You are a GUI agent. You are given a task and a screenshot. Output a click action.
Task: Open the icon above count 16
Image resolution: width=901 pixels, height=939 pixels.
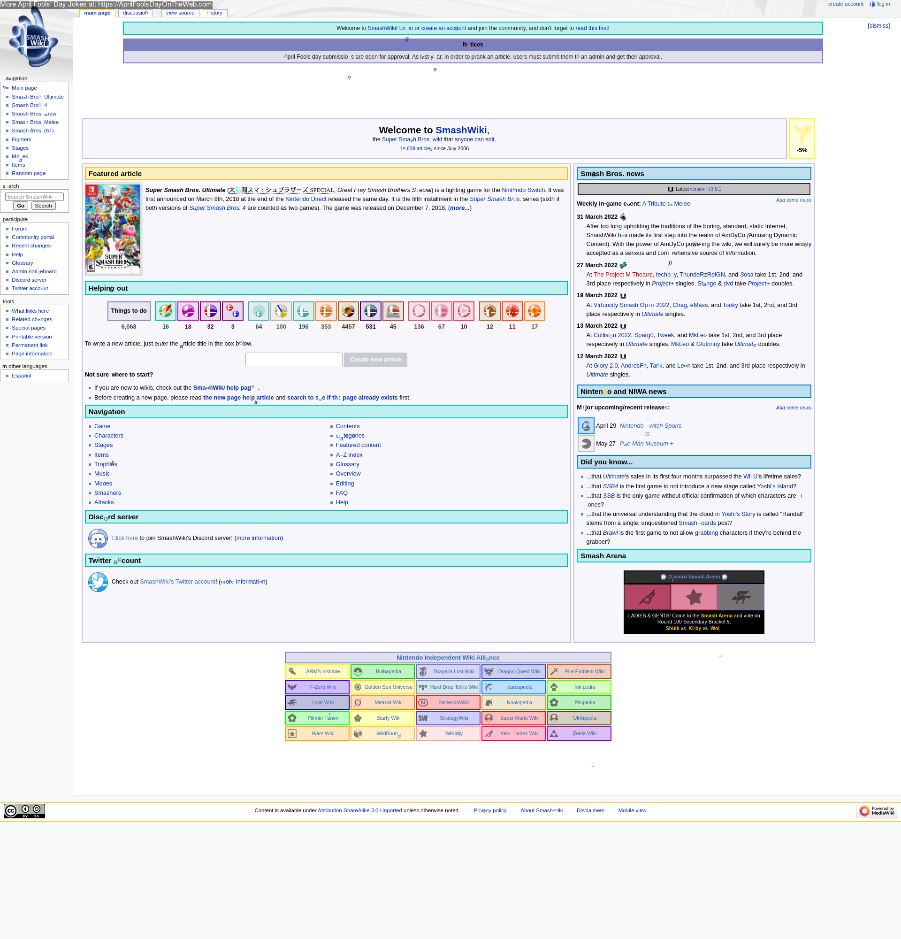coord(166,311)
